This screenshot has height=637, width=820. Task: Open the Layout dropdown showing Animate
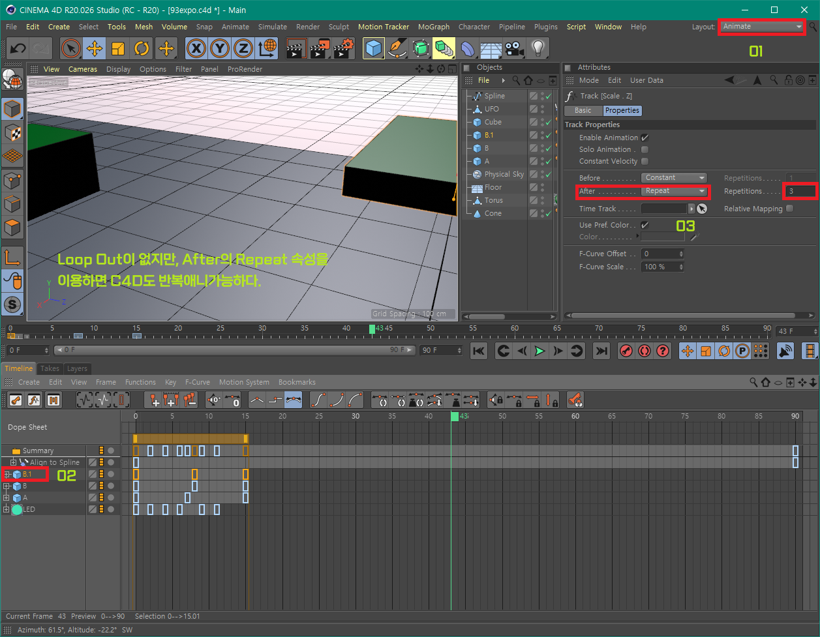(x=762, y=27)
